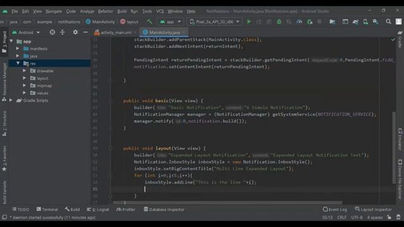
Task: Open the Refactor menu
Action: pyautogui.click(x=105, y=11)
